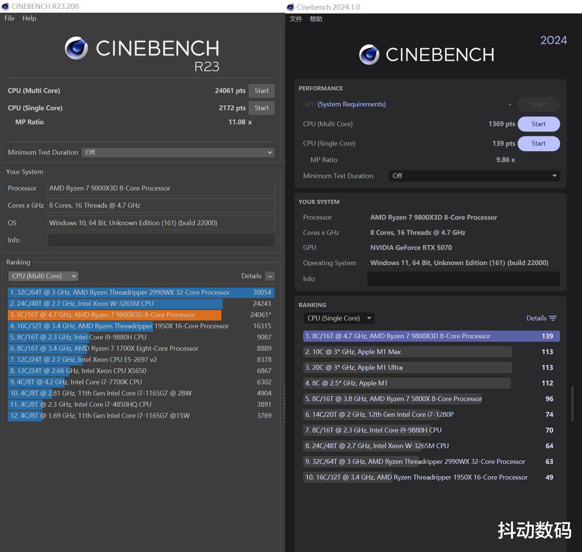This screenshot has height=552, width=582.
Task: Click the Cinebench 2024 title bar icon
Action: [x=290, y=7]
